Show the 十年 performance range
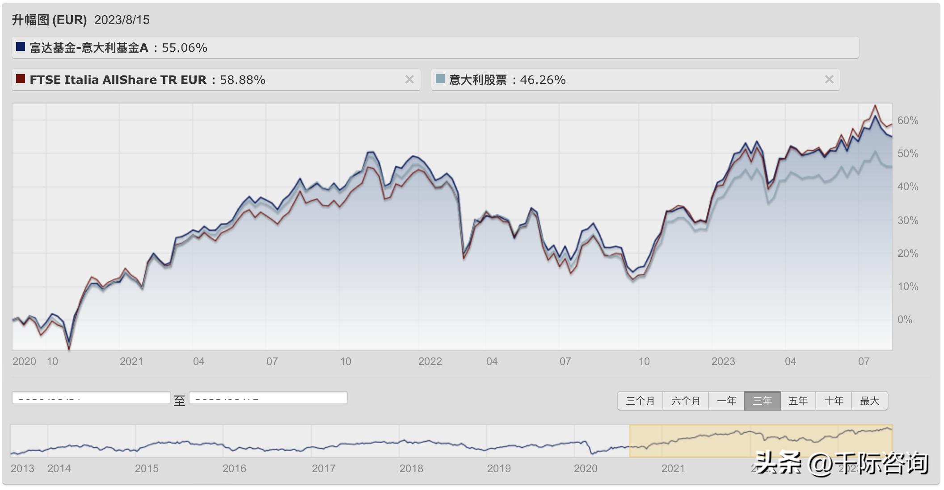This screenshot has height=490, width=944. click(x=834, y=401)
